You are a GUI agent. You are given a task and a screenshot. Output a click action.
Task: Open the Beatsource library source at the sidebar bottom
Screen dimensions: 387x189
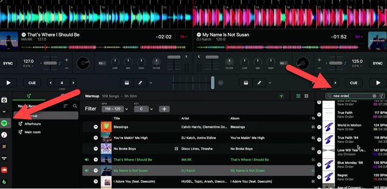4,182
